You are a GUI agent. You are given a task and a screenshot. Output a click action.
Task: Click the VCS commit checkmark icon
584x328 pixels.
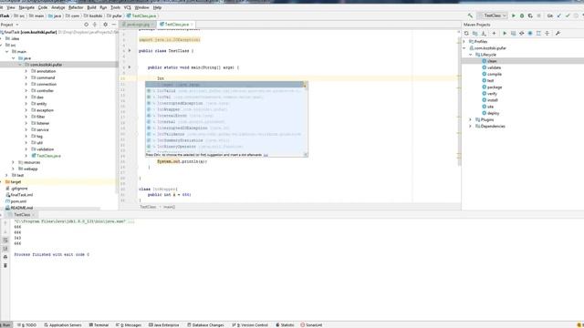coord(568,15)
